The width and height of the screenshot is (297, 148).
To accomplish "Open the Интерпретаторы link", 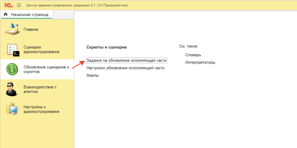I will (x=200, y=62).
